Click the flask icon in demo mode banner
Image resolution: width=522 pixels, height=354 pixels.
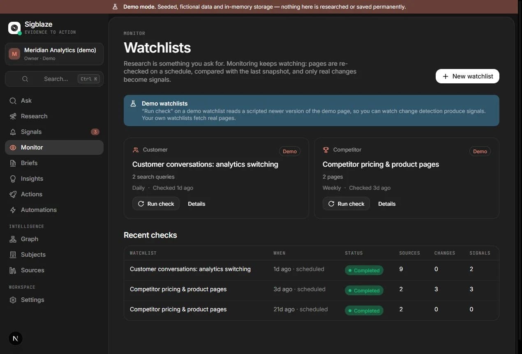[x=115, y=7]
